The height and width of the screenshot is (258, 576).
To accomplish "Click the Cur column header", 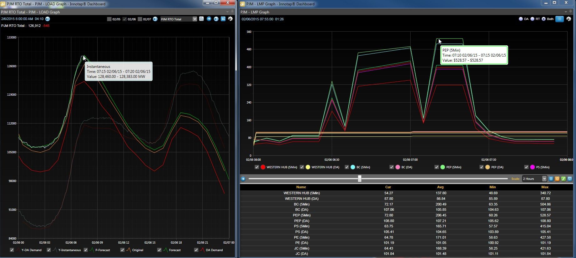I will pyautogui.click(x=388, y=187).
